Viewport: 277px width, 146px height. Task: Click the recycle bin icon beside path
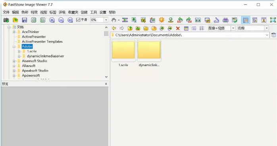coord(273,35)
